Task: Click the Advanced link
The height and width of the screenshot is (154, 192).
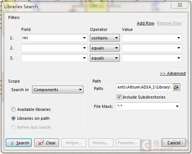Action: pos(173,73)
